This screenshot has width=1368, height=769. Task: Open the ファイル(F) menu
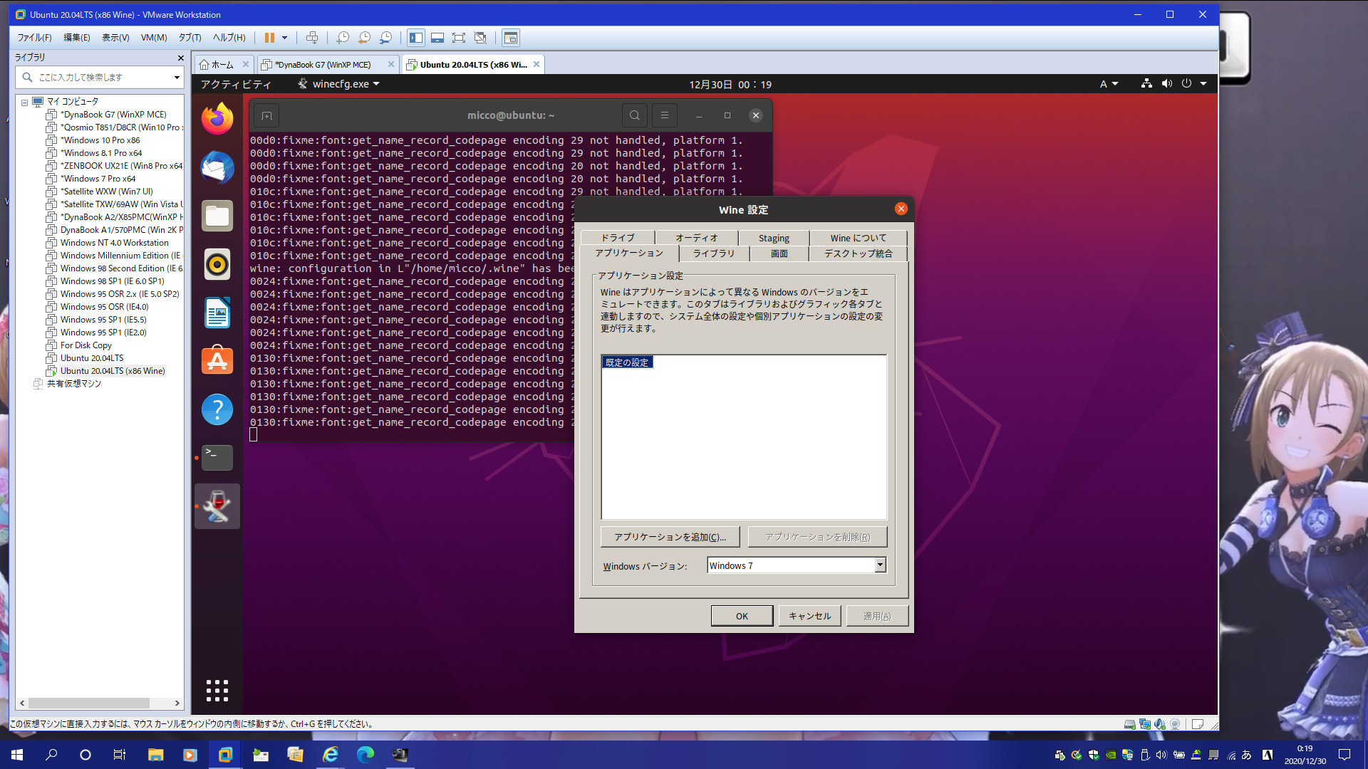[34, 38]
